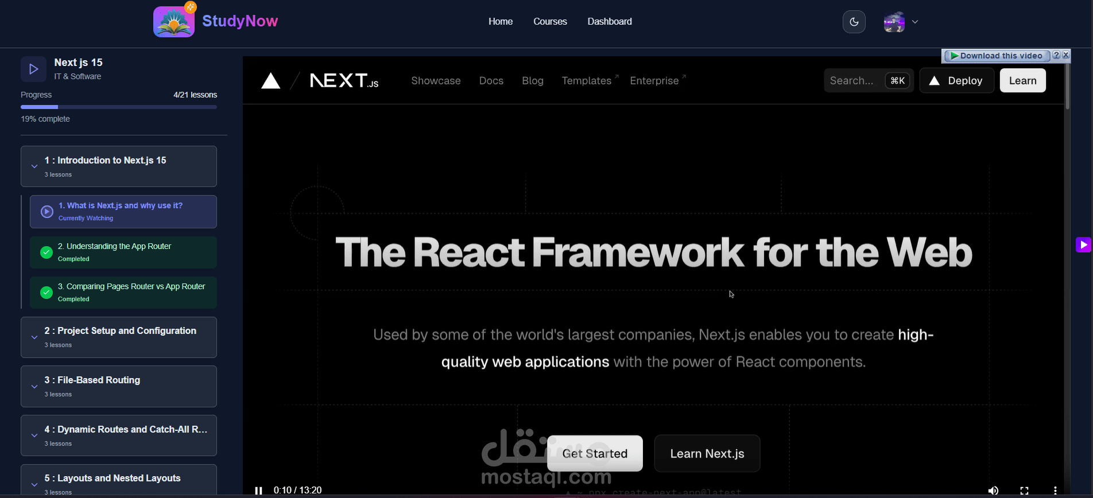Click the course progress bar
The width and height of the screenshot is (1093, 498).
tap(119, 107)
